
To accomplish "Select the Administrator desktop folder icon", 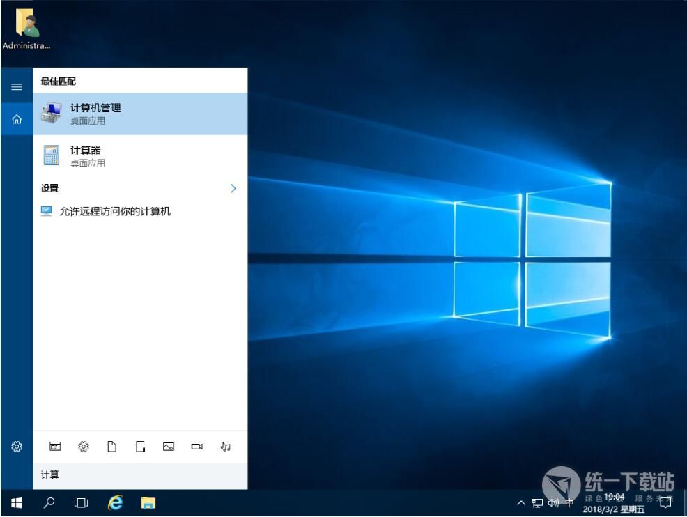I will click(x=26, y=29).
